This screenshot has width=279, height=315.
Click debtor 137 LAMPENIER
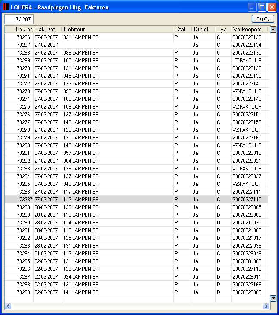point(81,115)
